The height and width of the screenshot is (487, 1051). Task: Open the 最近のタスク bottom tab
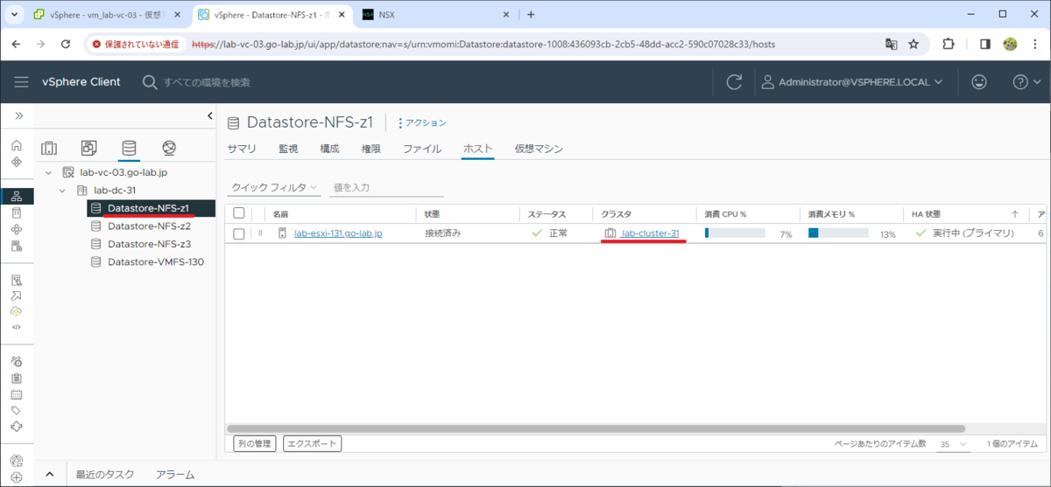coord(105,475)
